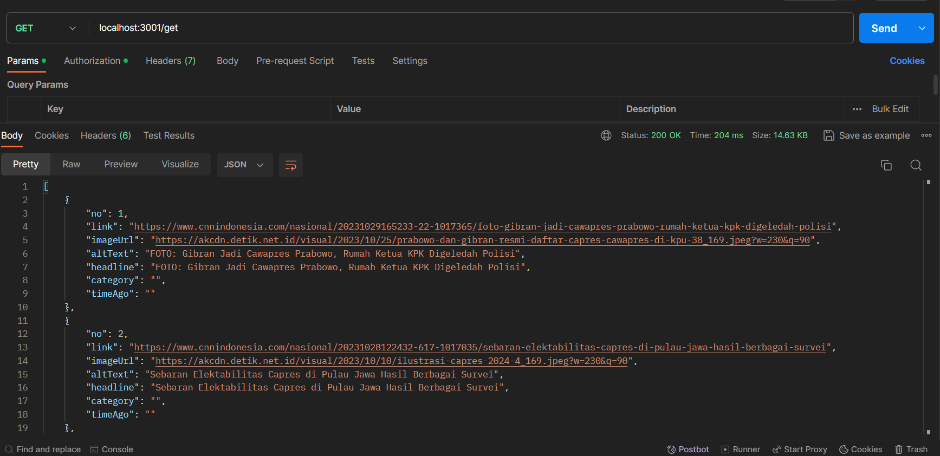
Task: Click the "no": 2 line in response
Action: pos(107,334)
